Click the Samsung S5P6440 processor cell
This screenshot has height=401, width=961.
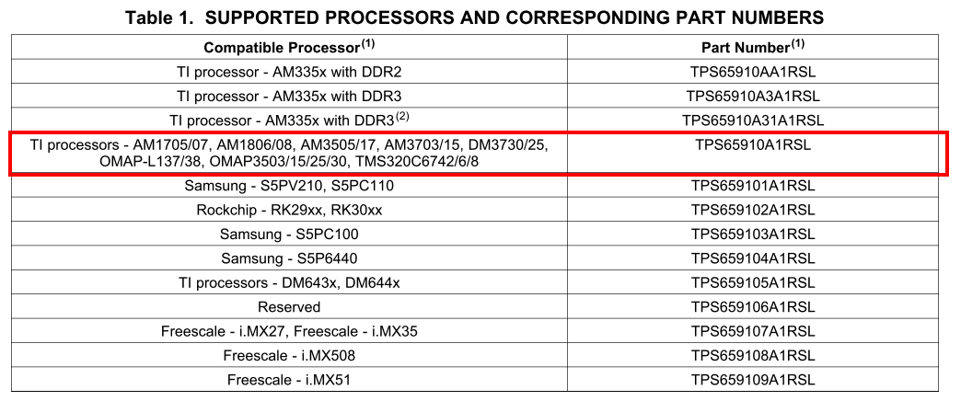[289, 258]
